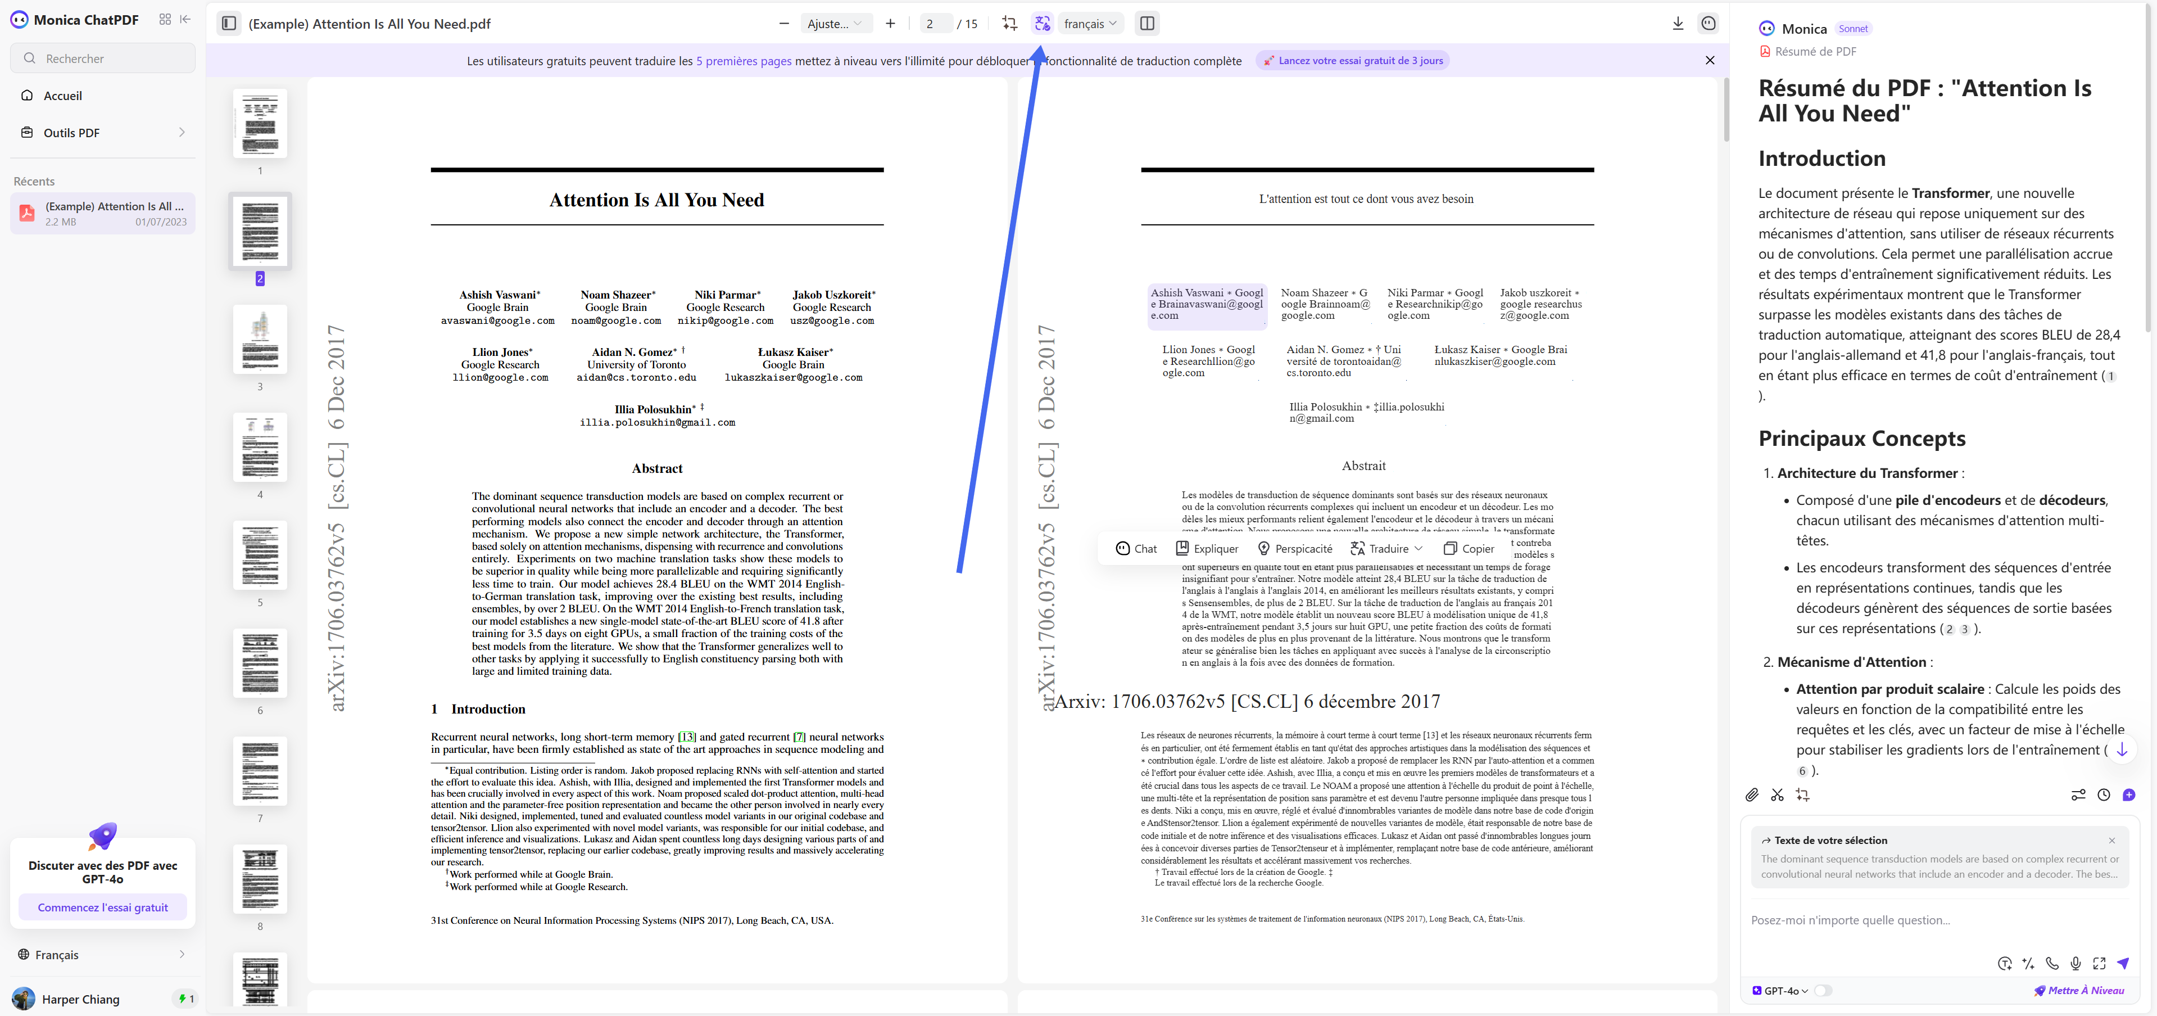The image size is (2157, 1016).
Task: Click Expliquer in the selection popup
Action: 1207,549
